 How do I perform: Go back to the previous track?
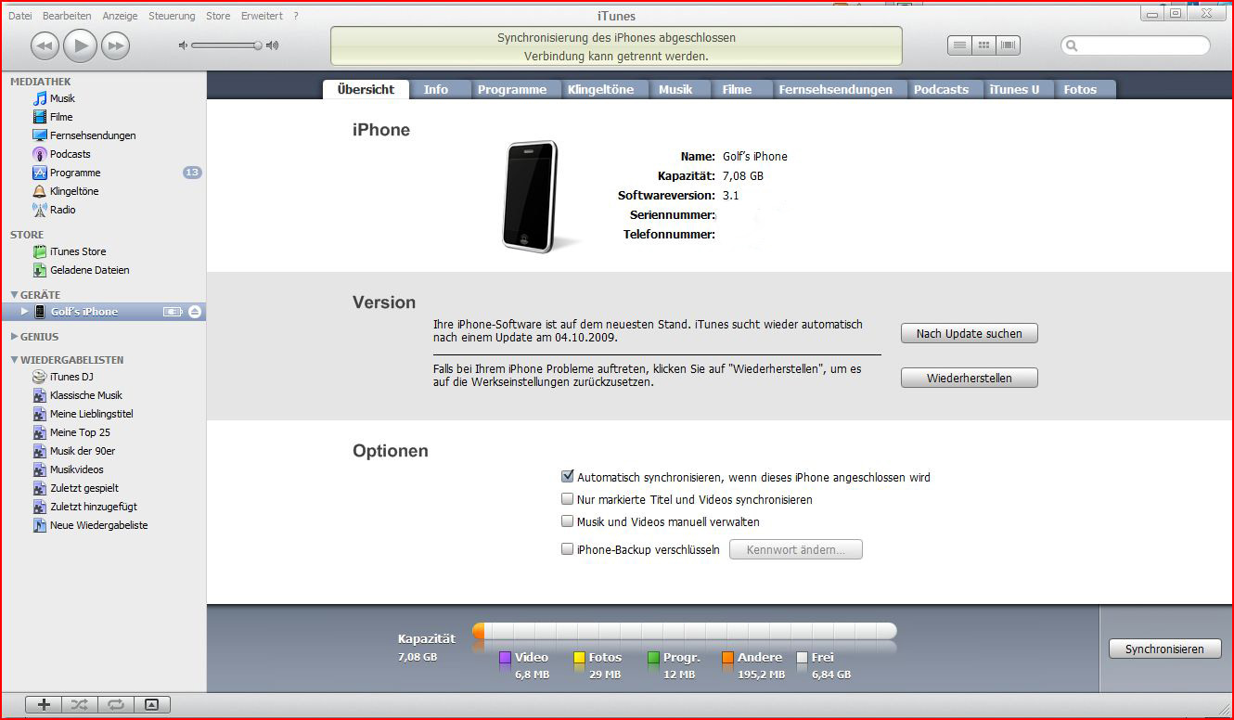coord(45,45)
